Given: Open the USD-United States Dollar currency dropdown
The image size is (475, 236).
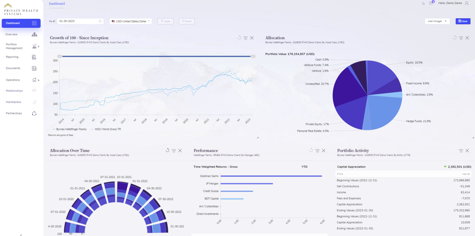Looking at the screenshot, I should tap(130, 21).
